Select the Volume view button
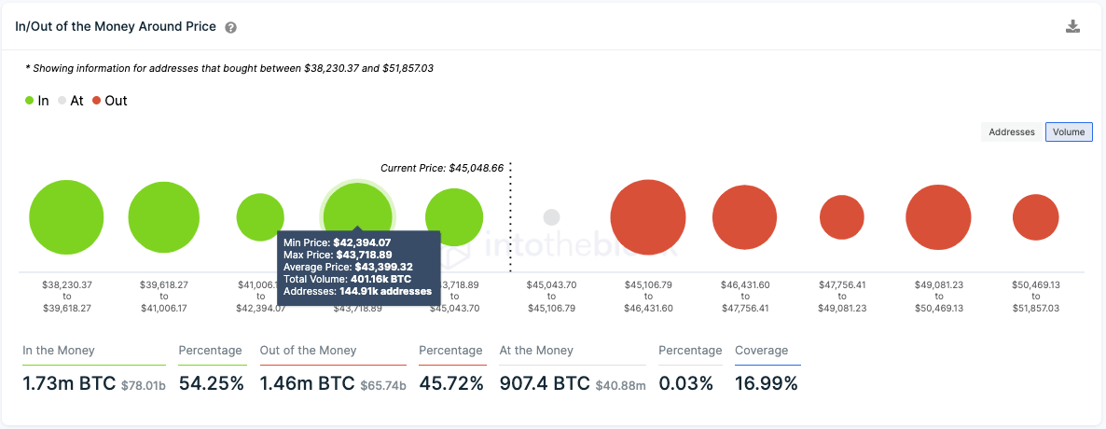 click(1069, 132)
